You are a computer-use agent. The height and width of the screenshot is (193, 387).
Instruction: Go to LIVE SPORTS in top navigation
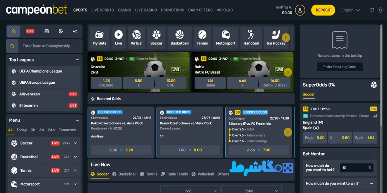coord(103,10)
